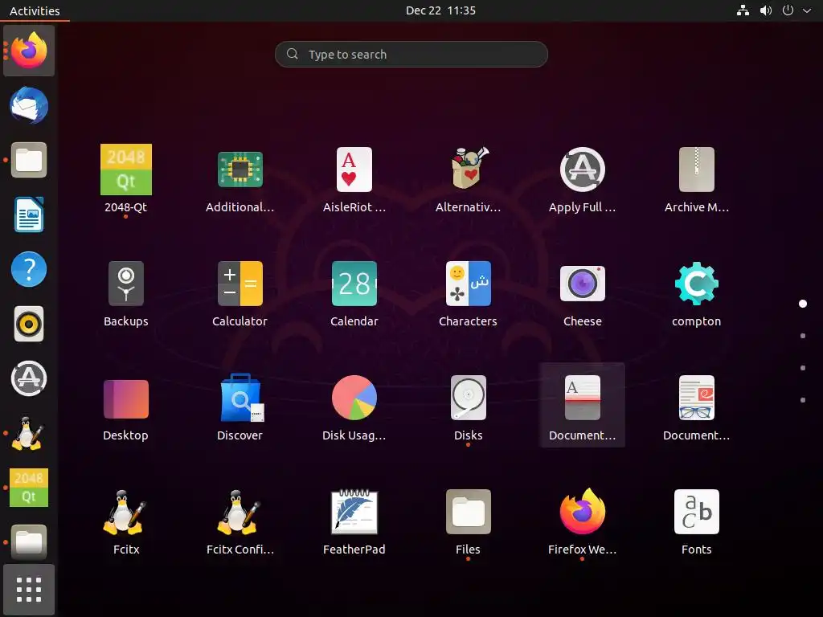Click the network status icon

[x=743, y=10]
